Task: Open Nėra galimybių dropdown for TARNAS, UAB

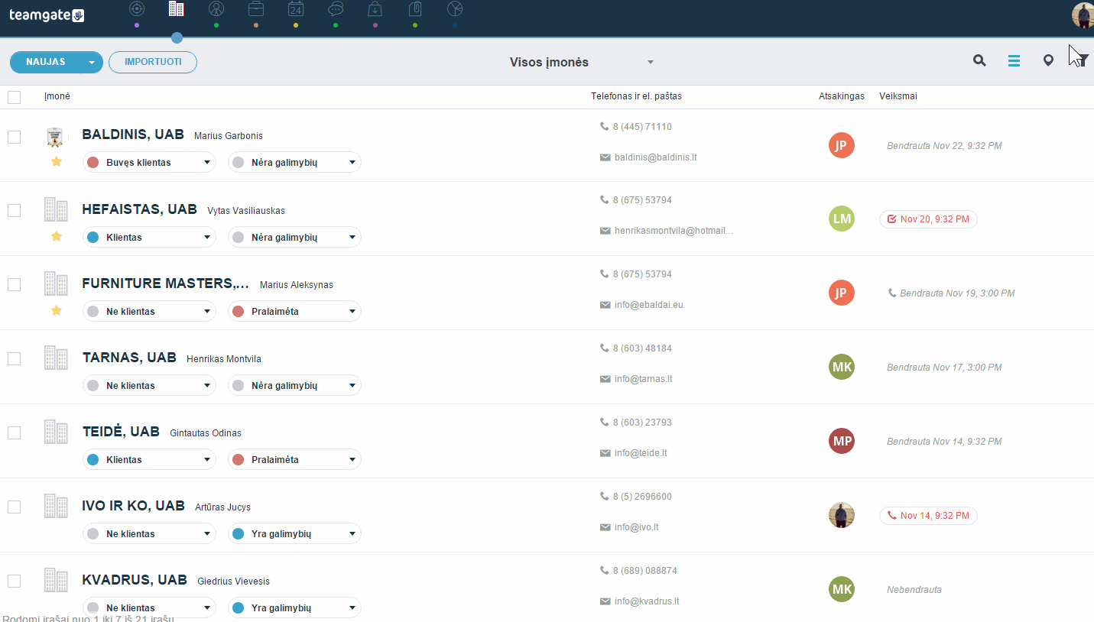Action: 294,386
